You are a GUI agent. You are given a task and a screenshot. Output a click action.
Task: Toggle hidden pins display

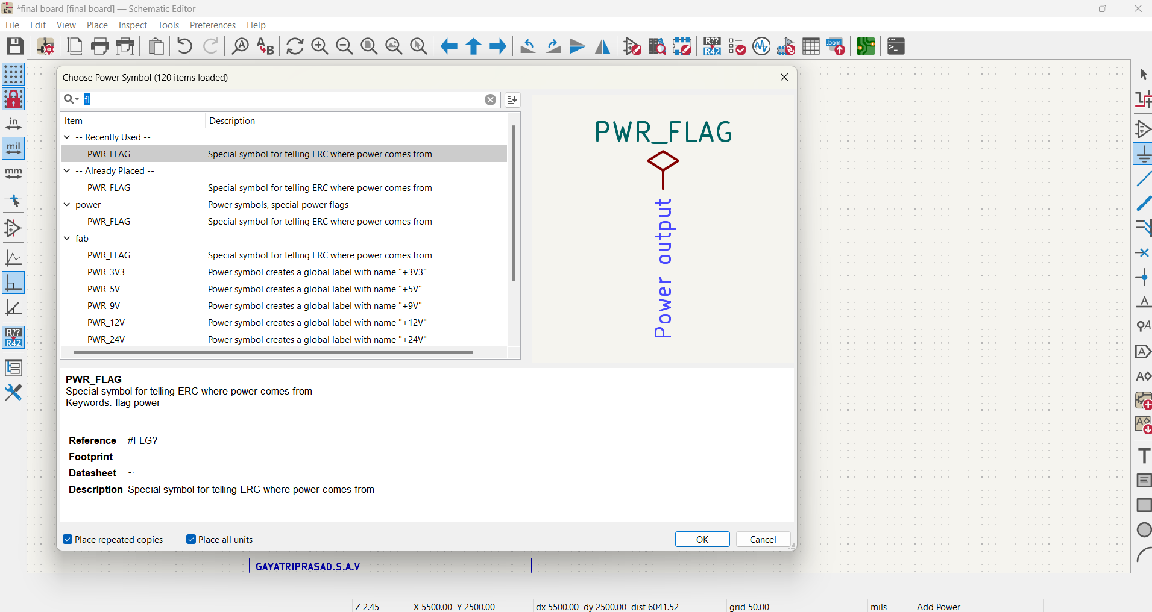click(x=13, y=228)
